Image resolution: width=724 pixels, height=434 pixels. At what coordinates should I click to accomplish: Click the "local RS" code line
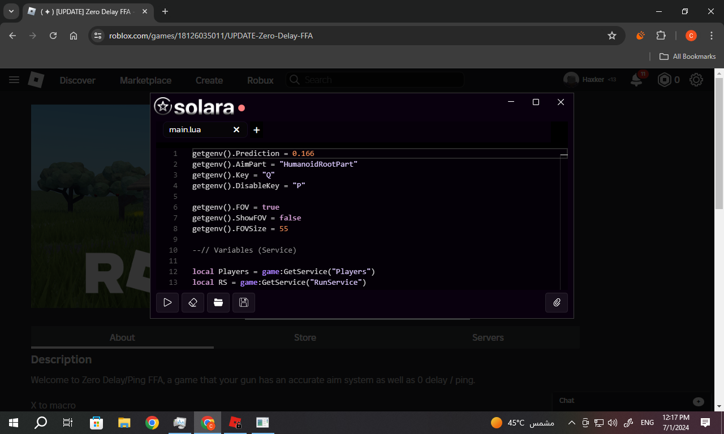tap(279, 283)
